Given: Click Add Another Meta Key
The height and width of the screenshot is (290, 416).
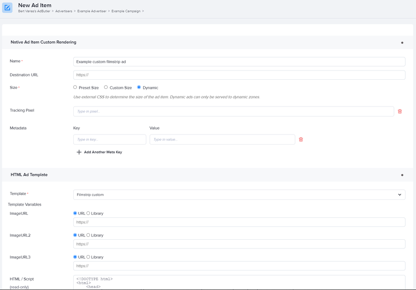Looking at the screenshot, I should pyautogui.click(x=103, y=152).
